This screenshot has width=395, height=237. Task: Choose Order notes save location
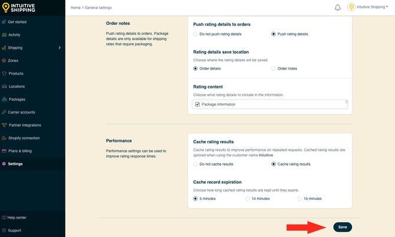pos(274,68)
